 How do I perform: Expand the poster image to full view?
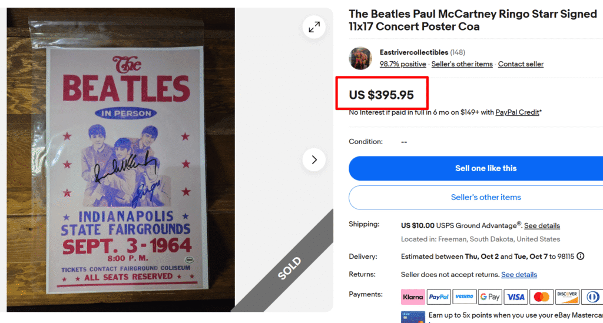314,27
